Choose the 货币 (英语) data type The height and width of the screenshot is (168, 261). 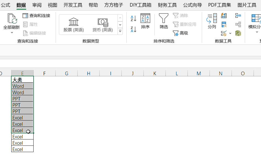point(103,25)
